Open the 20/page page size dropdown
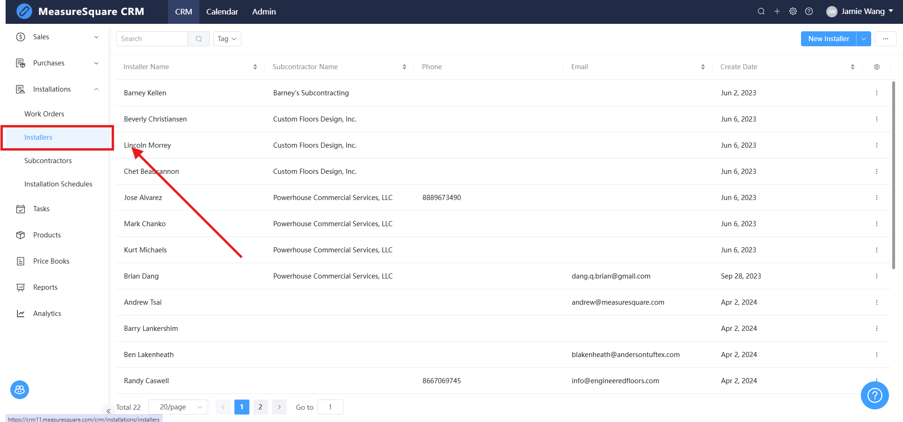 click(x=178, y=407)
